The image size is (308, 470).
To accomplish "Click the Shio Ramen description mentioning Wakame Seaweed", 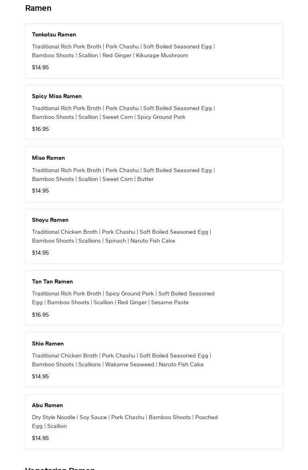I will pyautogui.click(x=122, y=360).
